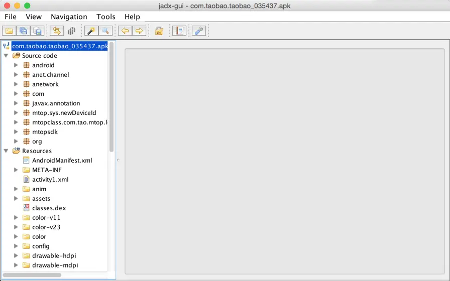The width and height of the screenshot is (450, 281).
Task: Click the tree panel horizontal scrollbar
Action: pos(32,275)
